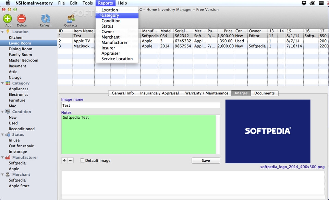Viewport: 329px width, 200px height.
Task: Switch to Insurance / Appraisal tab
Action: [x=159, y=93]
